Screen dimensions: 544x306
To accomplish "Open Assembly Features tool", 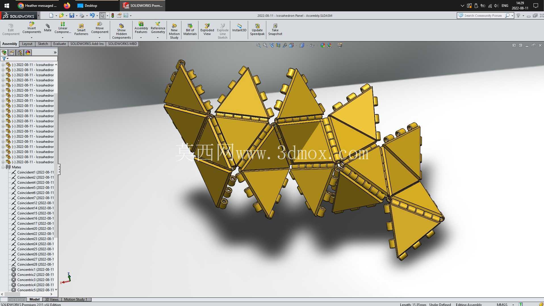I will coord(141,28).
